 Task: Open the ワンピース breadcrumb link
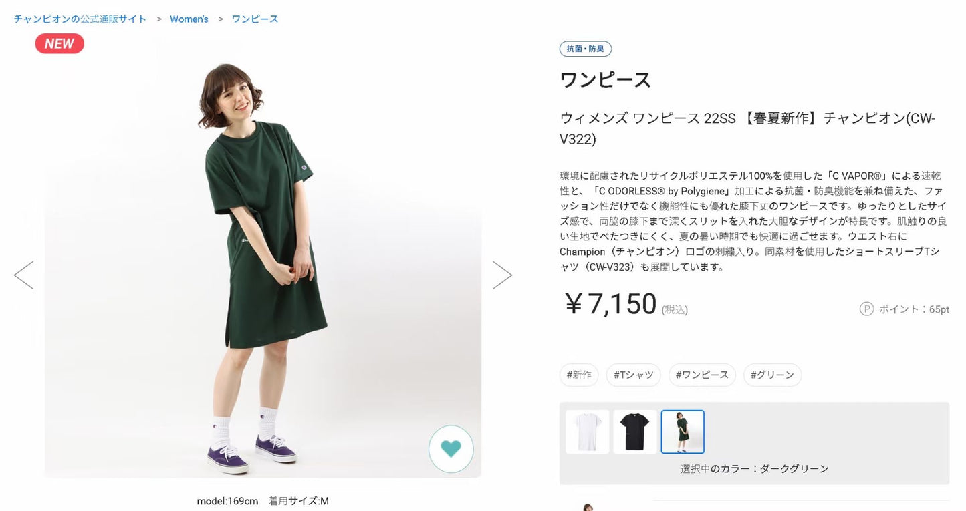255,19
